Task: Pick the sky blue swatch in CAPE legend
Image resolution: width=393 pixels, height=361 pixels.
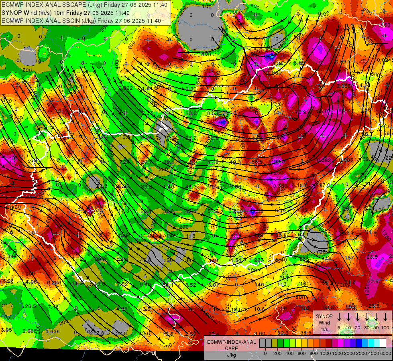Action: coord(365,343)
